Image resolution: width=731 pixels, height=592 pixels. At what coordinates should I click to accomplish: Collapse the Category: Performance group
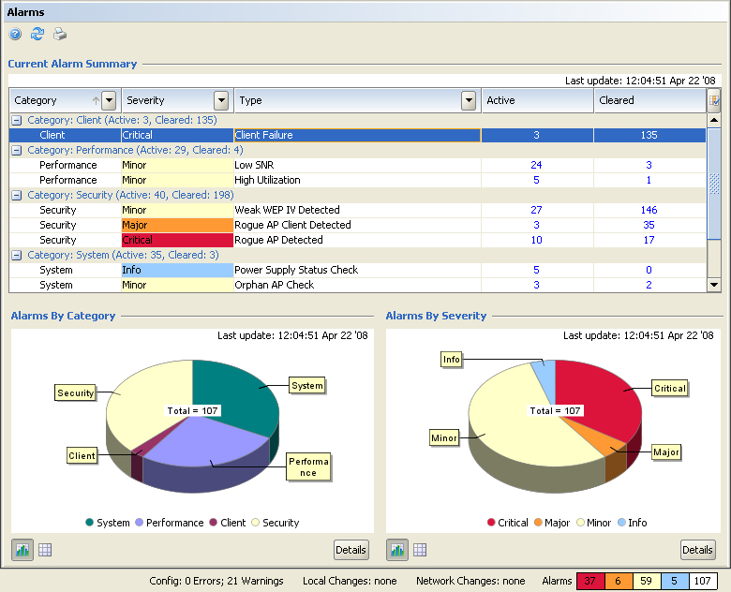[16, 150]
